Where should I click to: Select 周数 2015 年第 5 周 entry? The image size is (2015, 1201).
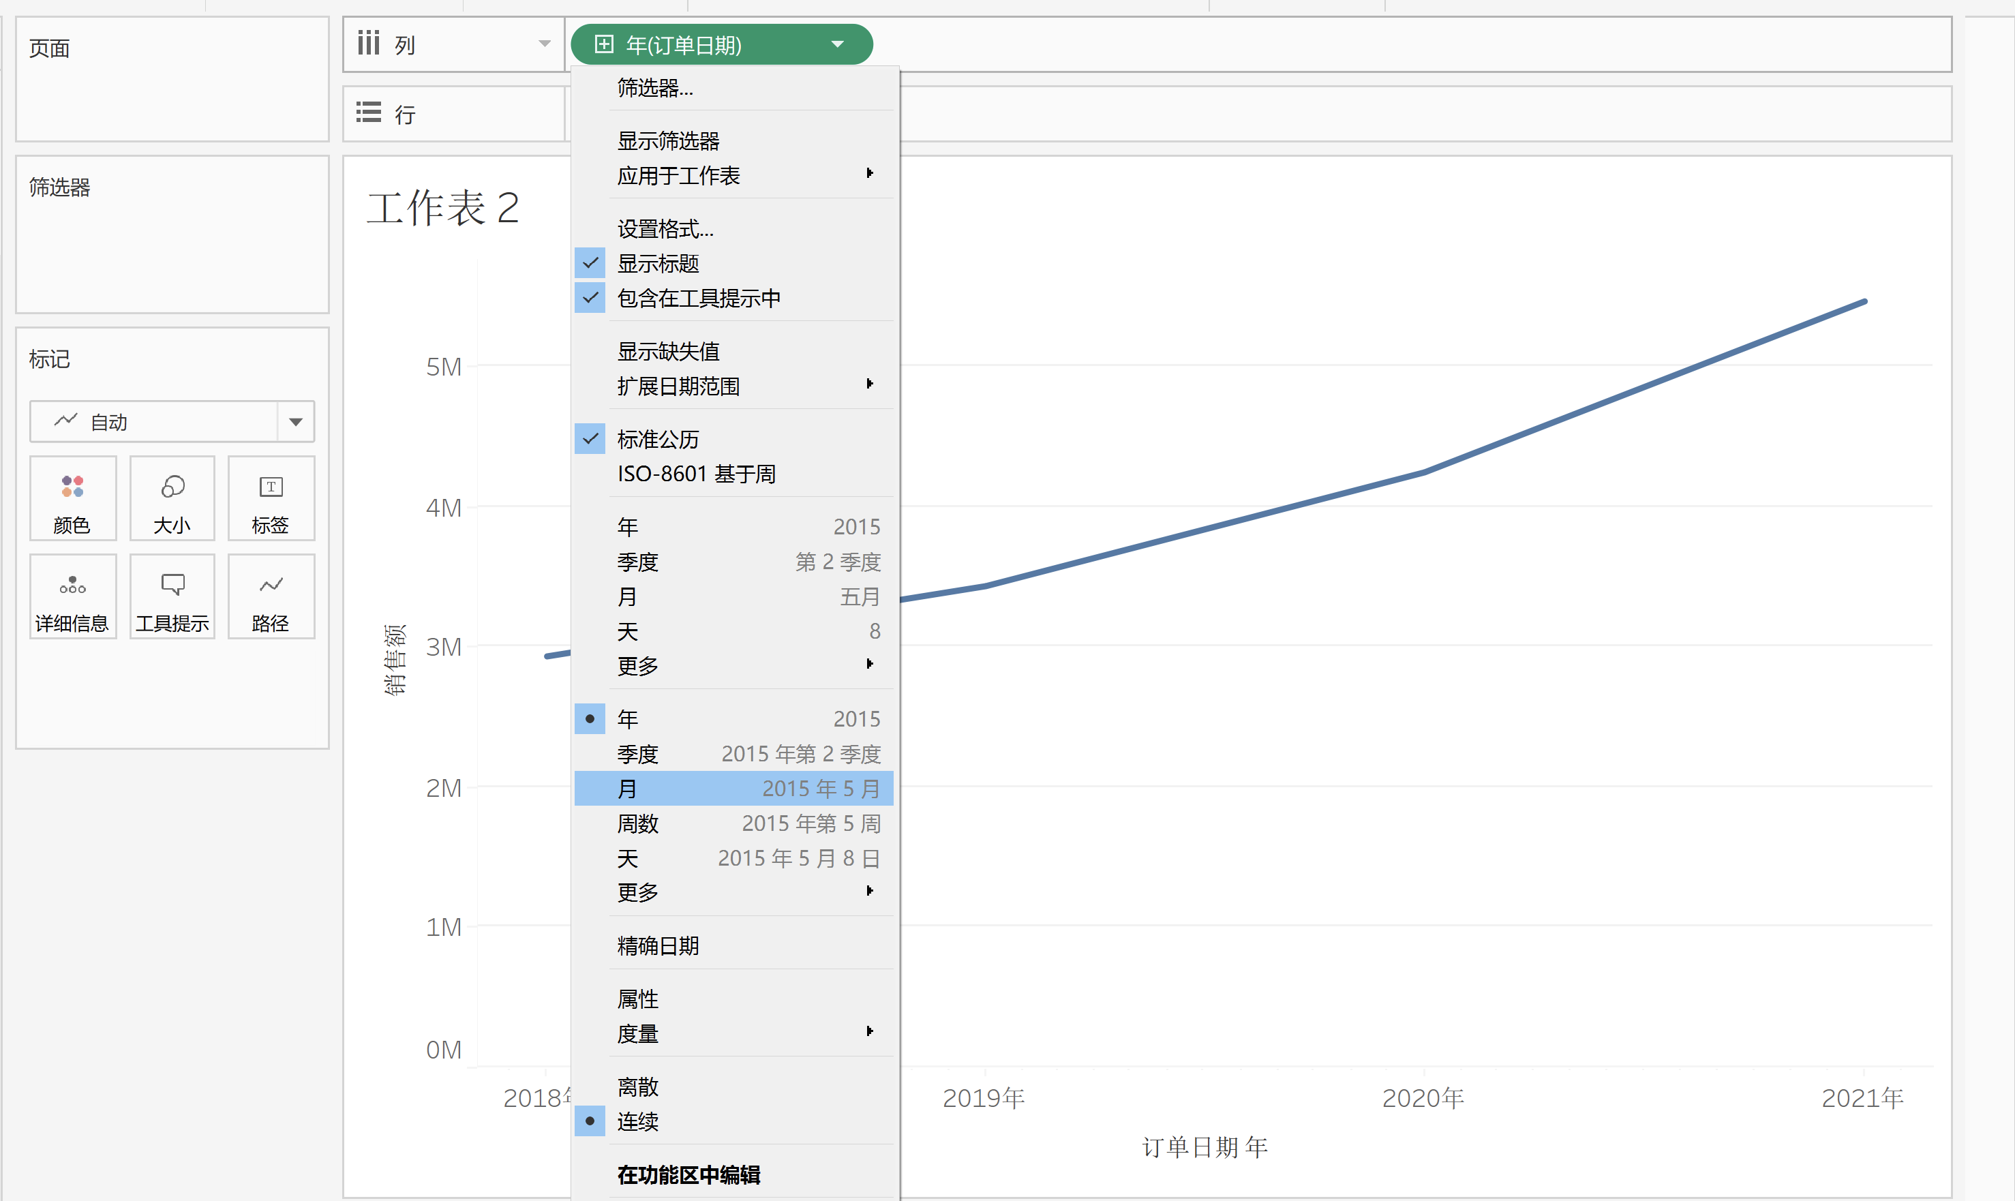[x=734, y=824]
